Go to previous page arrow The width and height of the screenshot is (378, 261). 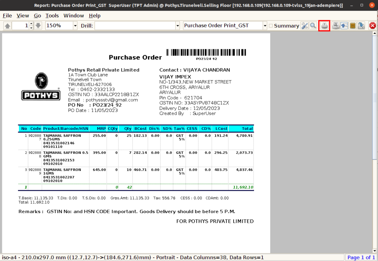pyautogui.click(x=7, y=25)
